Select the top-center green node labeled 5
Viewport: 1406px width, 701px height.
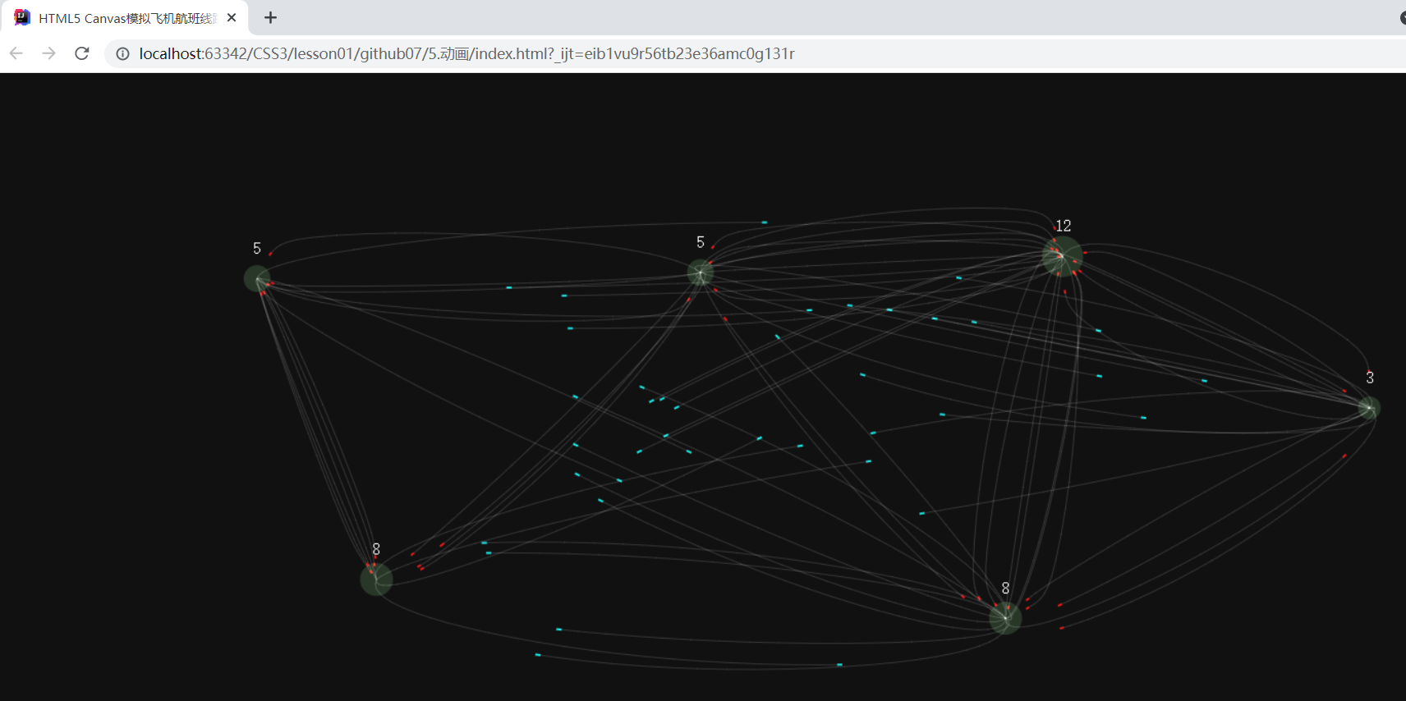(x=700, y=273)
